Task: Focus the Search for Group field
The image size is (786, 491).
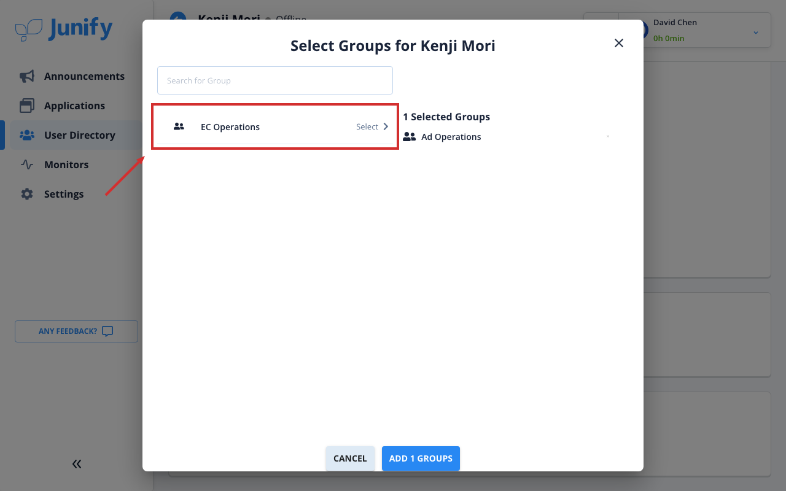Action: pos(275,80)
